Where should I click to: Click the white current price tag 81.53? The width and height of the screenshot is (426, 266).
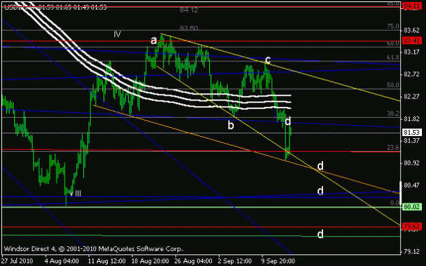pos(412,133)
